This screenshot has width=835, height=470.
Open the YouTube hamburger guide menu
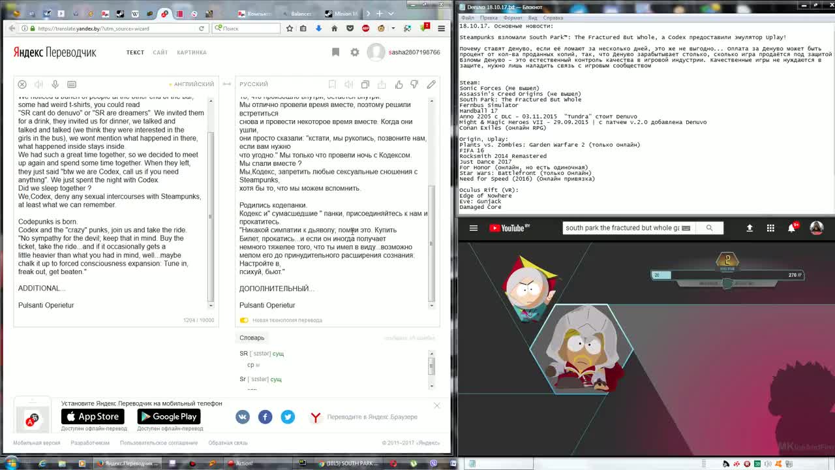474,228
